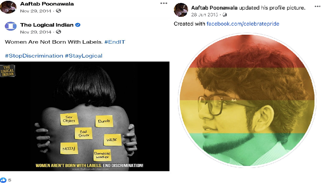
Task: Open the left post's three-dot options menu
Action: (164, 3)
